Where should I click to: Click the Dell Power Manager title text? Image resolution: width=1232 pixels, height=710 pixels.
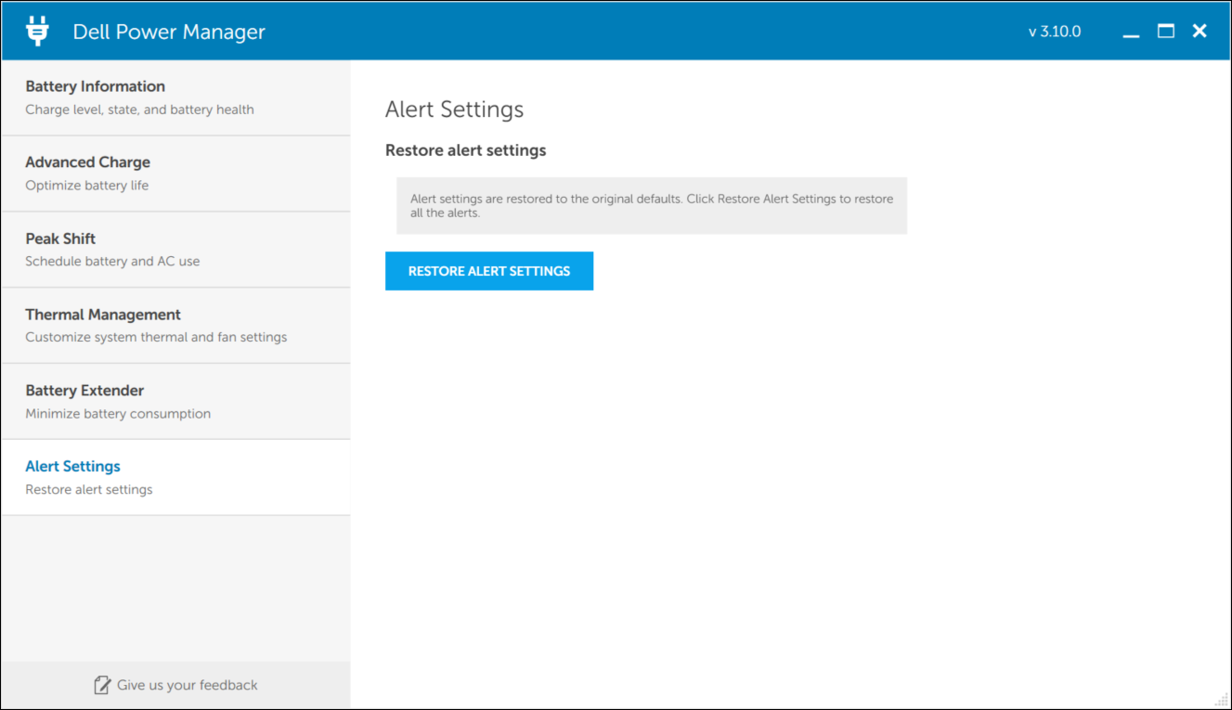tap(169, 31)
